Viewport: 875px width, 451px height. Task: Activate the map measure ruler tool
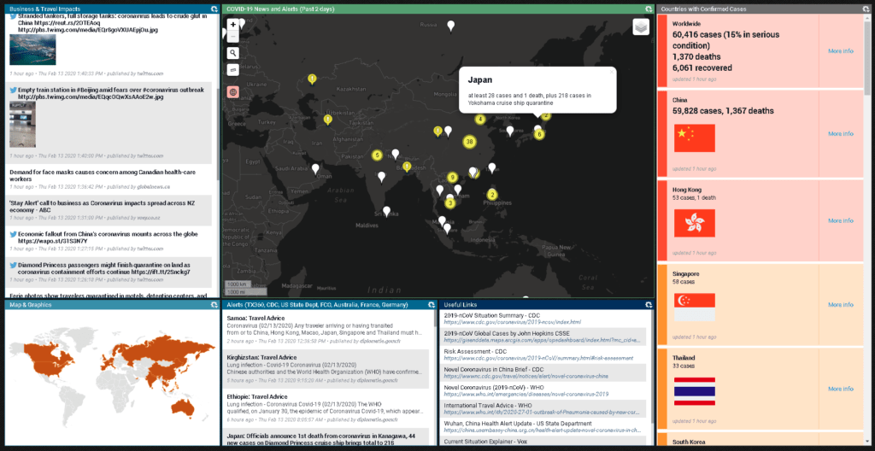[233, 70]
